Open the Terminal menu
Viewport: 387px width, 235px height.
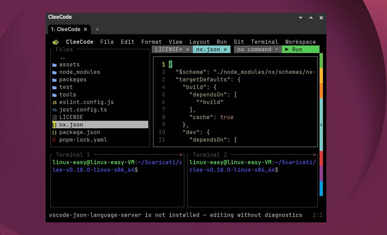tap(265, 42)
